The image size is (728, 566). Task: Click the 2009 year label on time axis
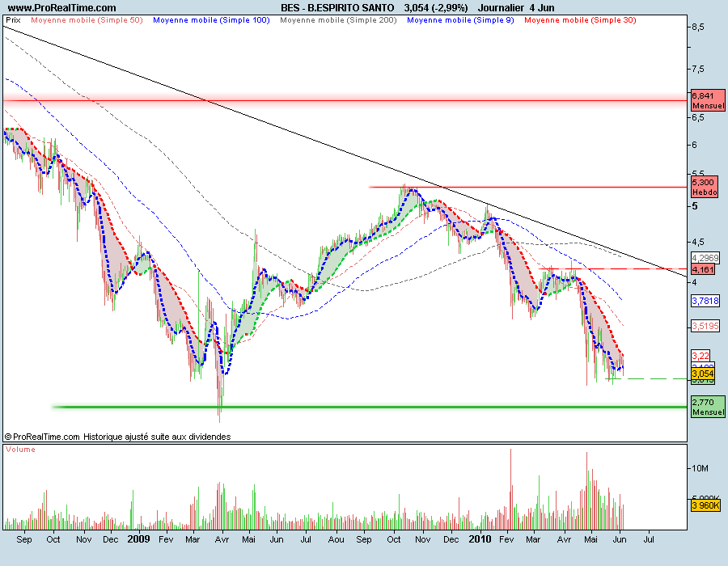click(138, 539)
